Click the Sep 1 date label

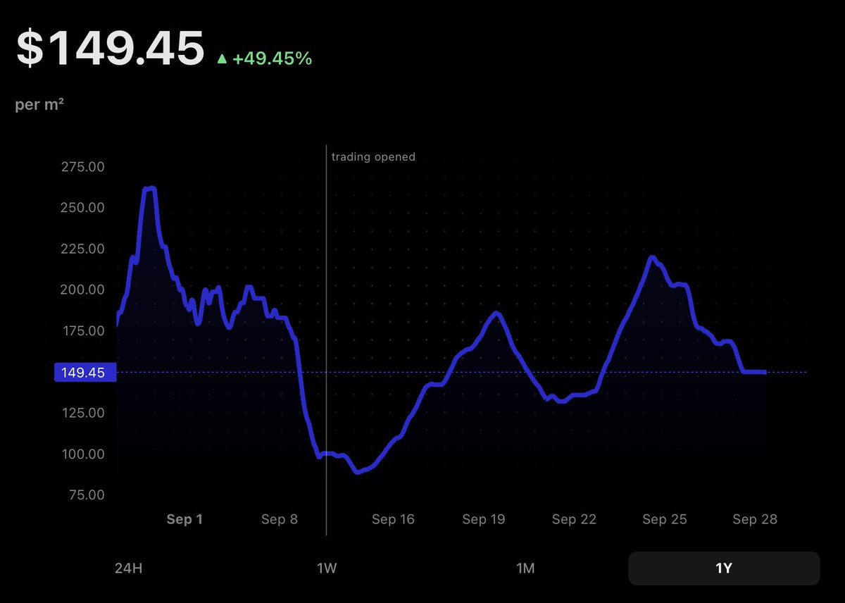(184, 519)
